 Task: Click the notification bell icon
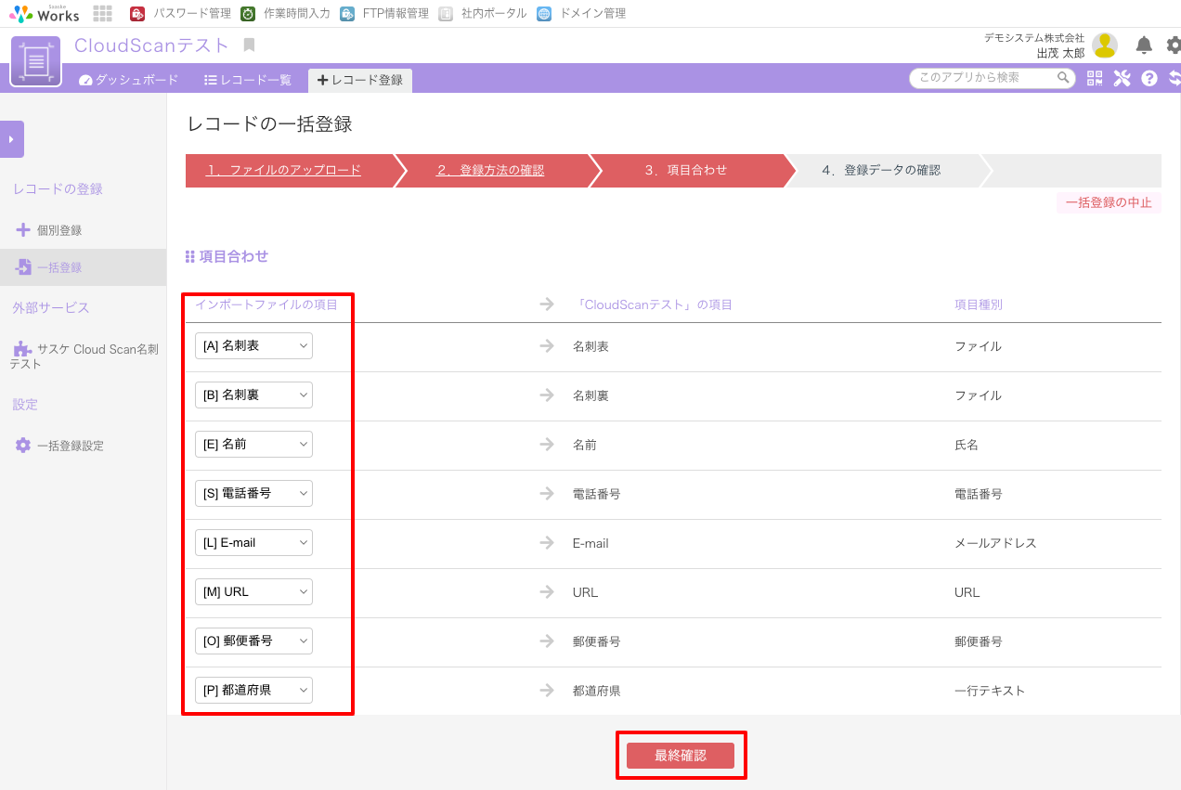click(x=1144, y=45)
